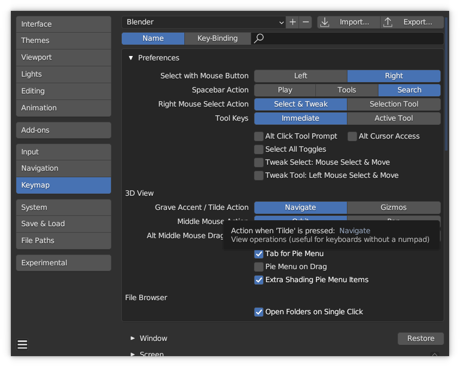Uncheck Open Folders on Single Click

pos(259,312)
